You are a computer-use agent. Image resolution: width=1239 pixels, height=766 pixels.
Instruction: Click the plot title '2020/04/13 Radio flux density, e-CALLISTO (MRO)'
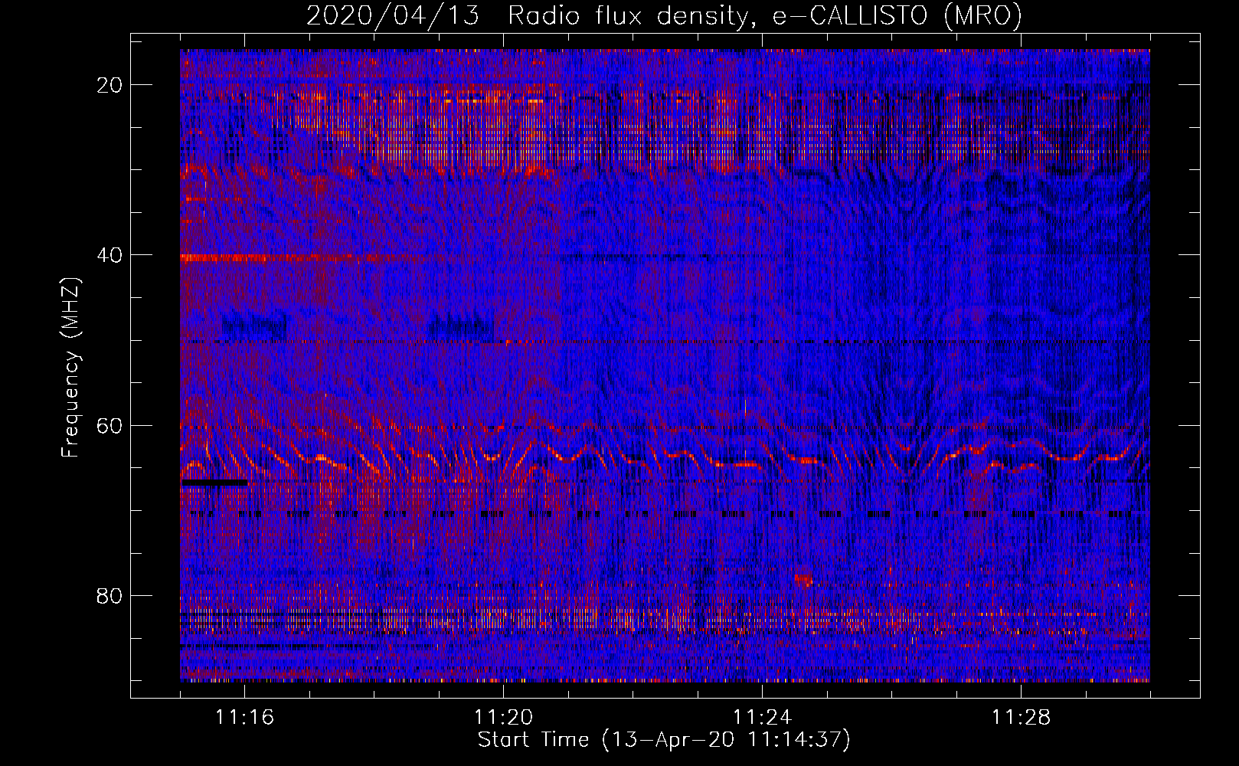click(x=664, y=16)
